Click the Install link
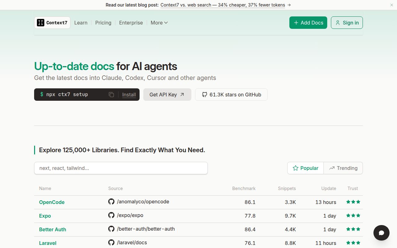Image resolution: width=397 pixels, height=248 pixels. 129,95
